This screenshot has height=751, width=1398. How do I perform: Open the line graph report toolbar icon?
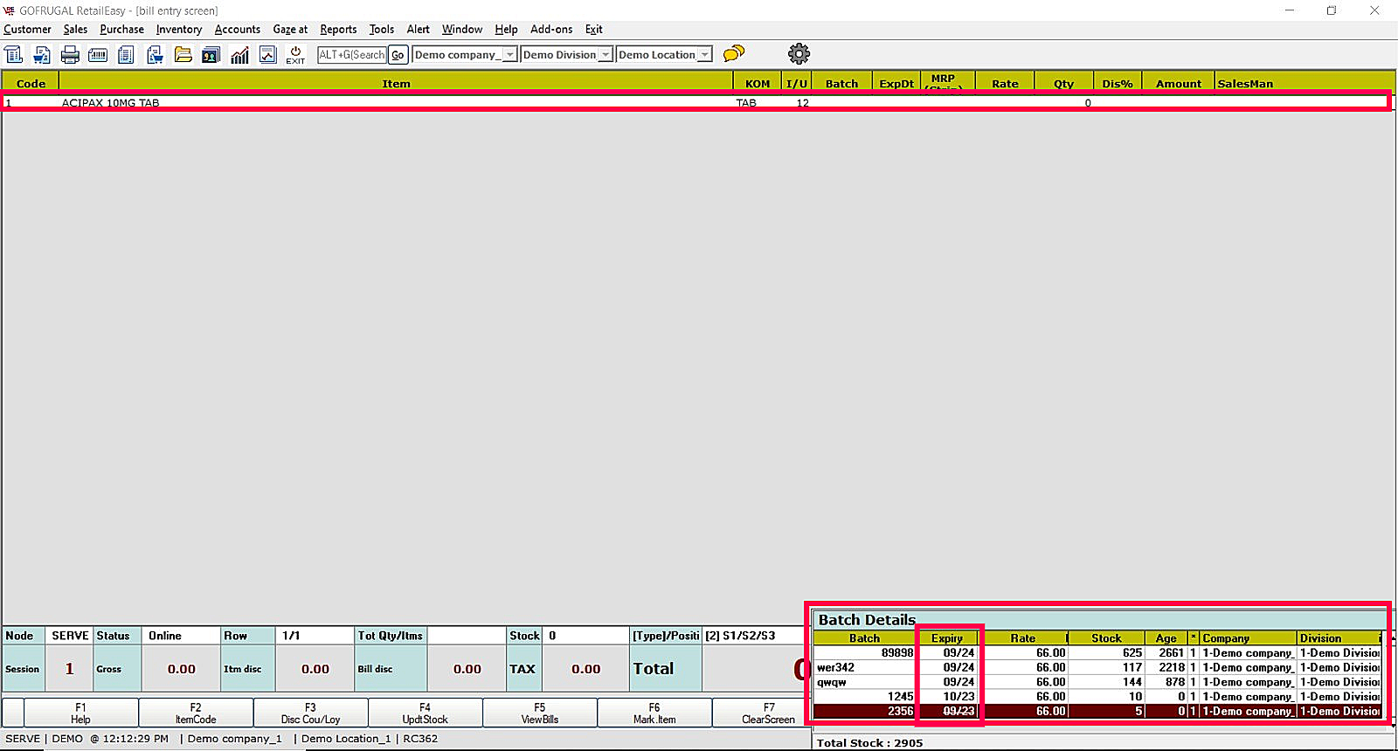click(x=268, y=55)
